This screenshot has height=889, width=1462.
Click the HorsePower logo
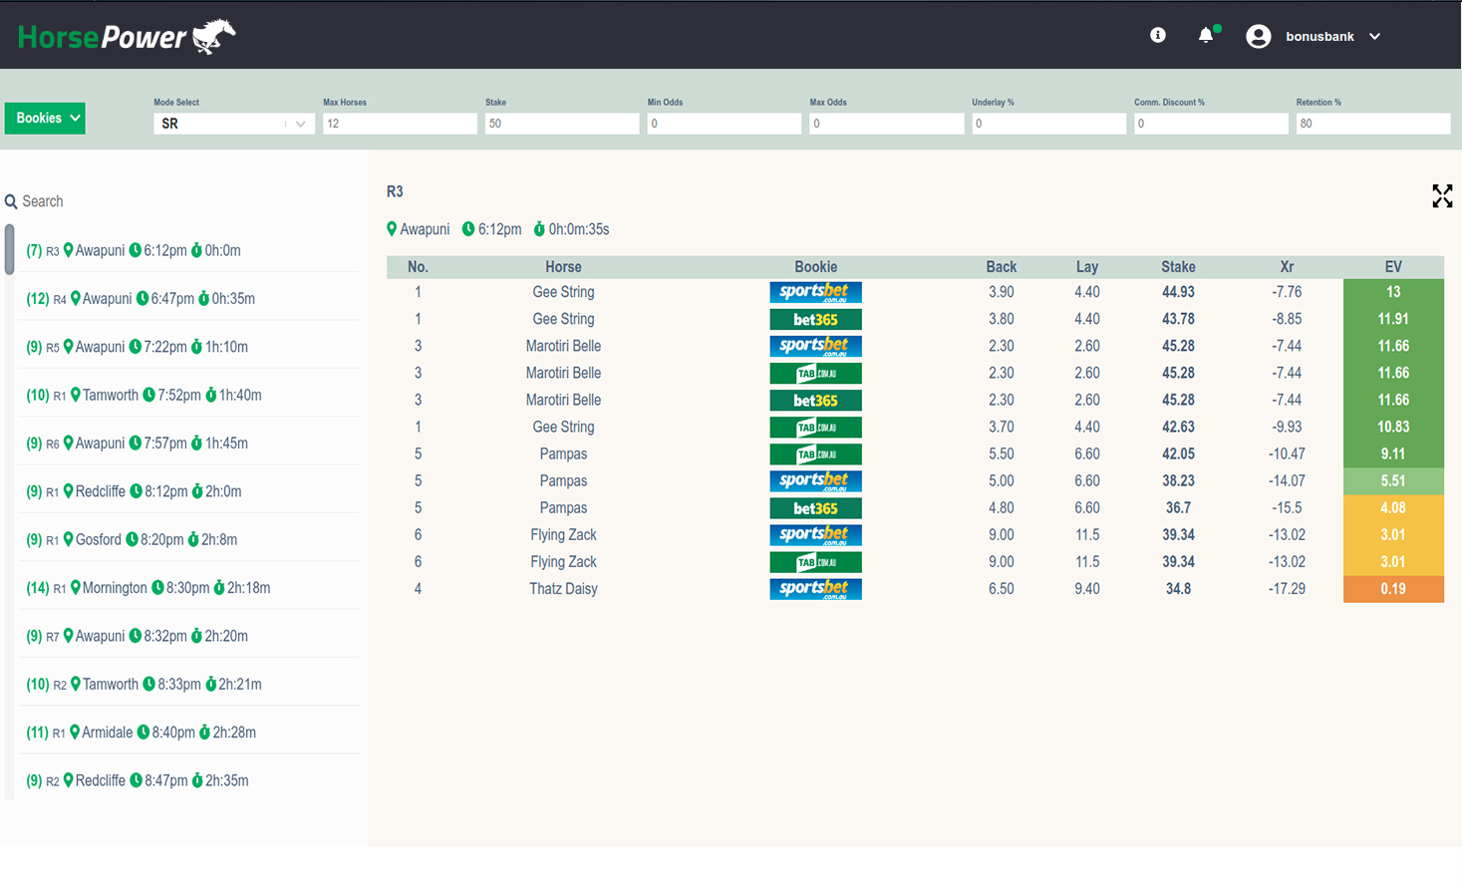pos(127,37)
